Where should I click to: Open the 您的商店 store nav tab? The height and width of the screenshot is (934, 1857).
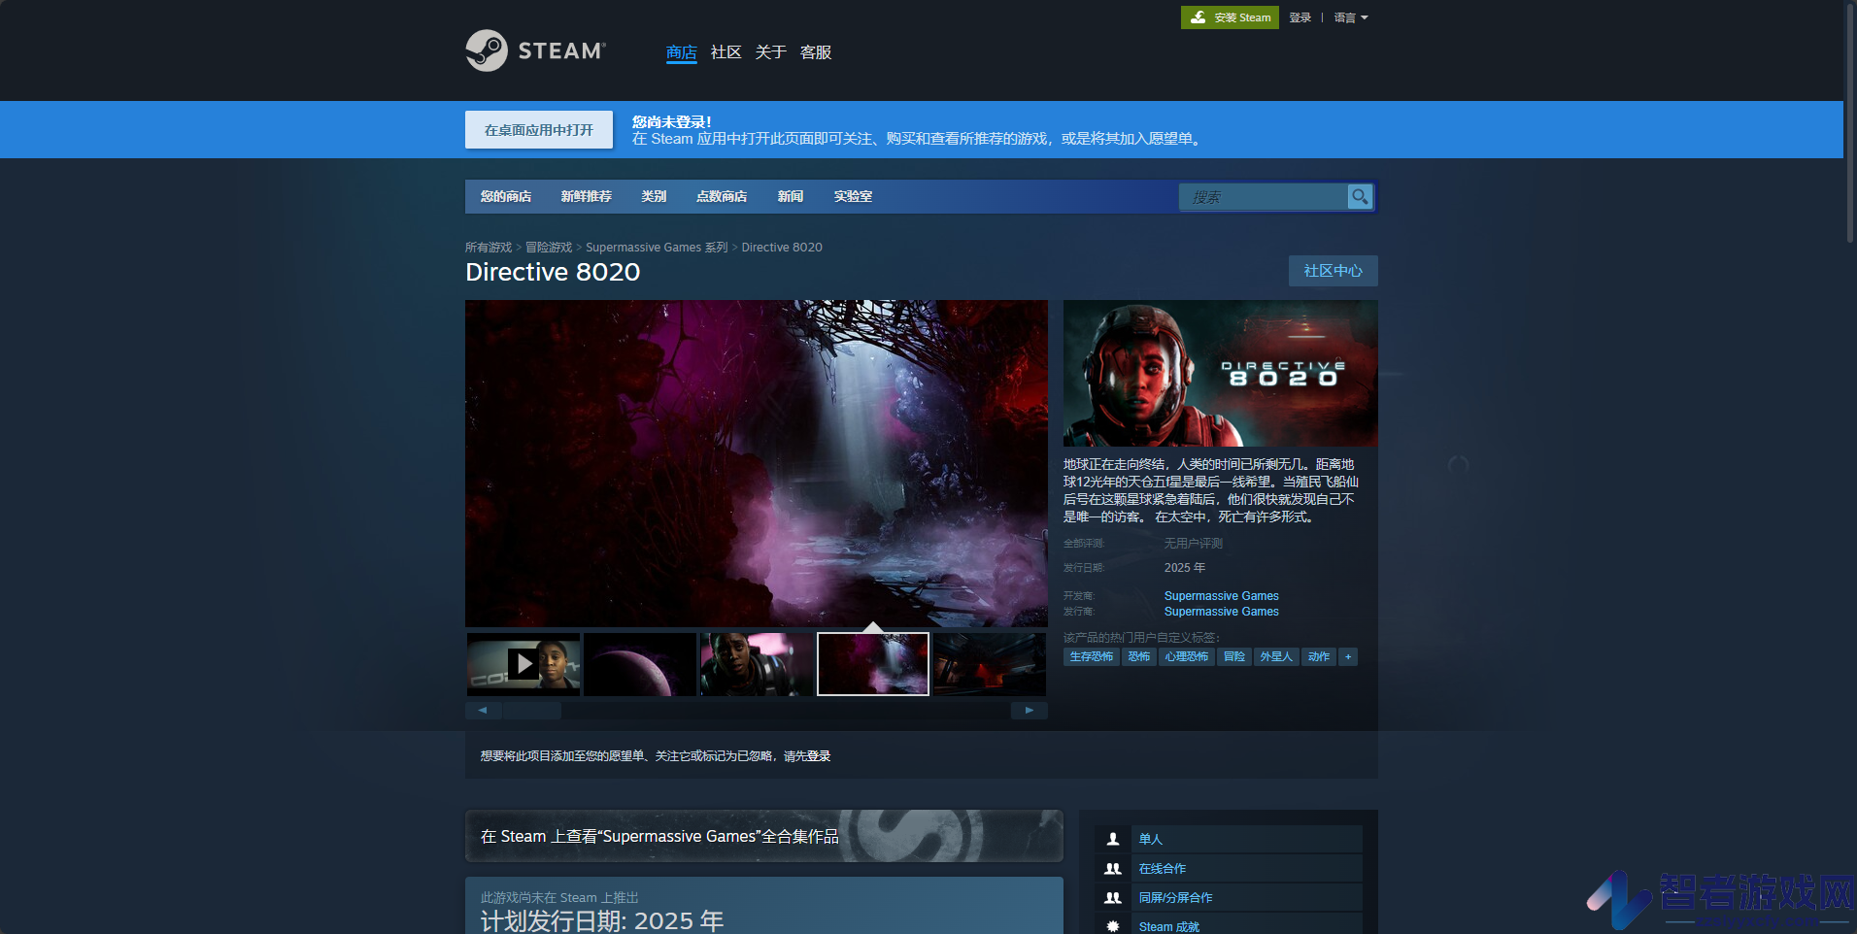(x=506, y=196)
